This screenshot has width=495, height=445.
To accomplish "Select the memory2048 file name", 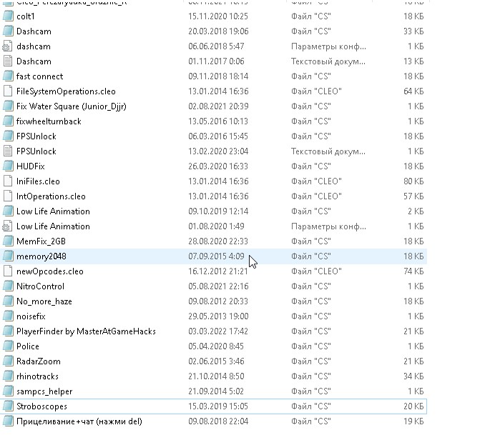I will pyautogui.click(x=41, y=256).
